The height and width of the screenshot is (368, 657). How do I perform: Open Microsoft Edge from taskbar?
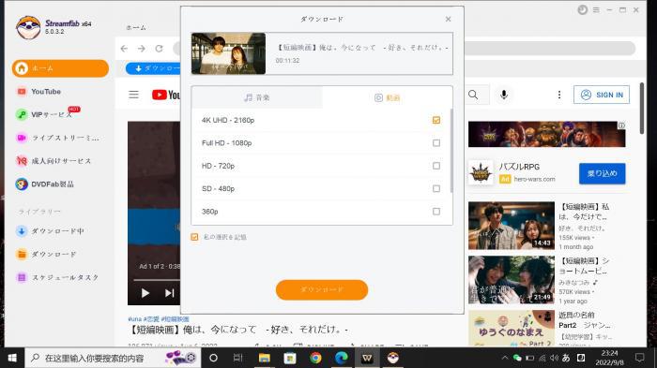[x=342, y=358]
